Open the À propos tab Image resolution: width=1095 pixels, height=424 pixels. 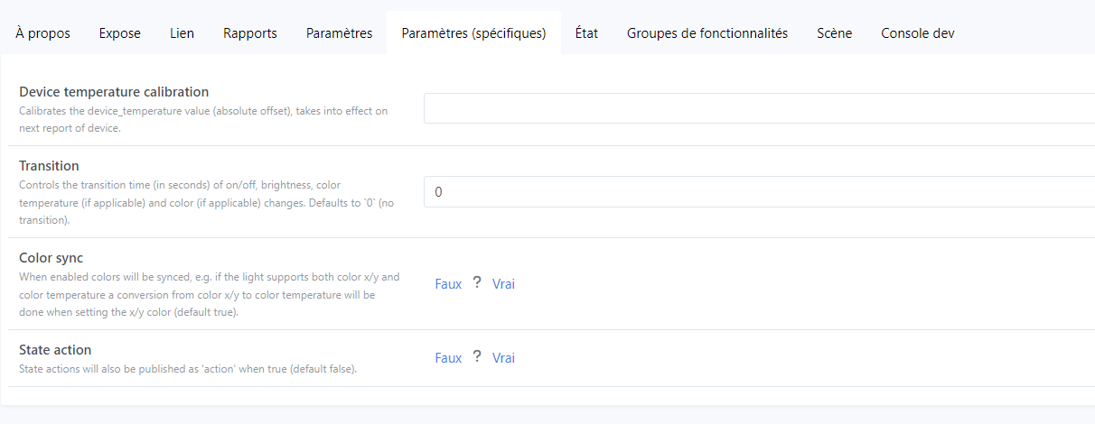[x=42, y=33]
